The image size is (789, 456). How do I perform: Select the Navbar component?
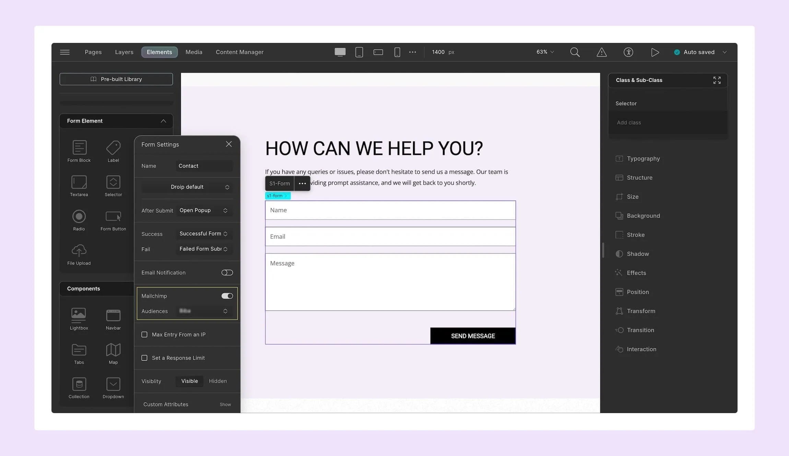[x=113, y=319]
